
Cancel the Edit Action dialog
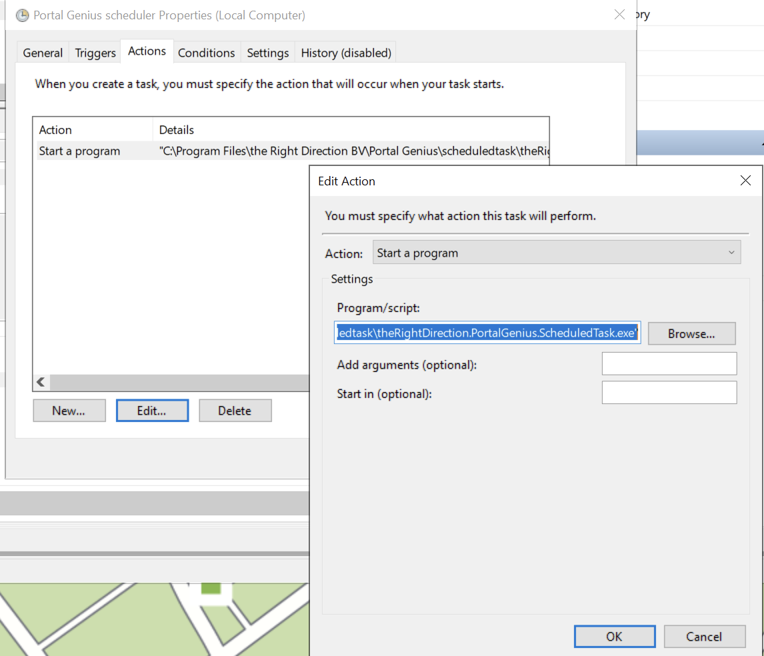[x=704, y=637]
